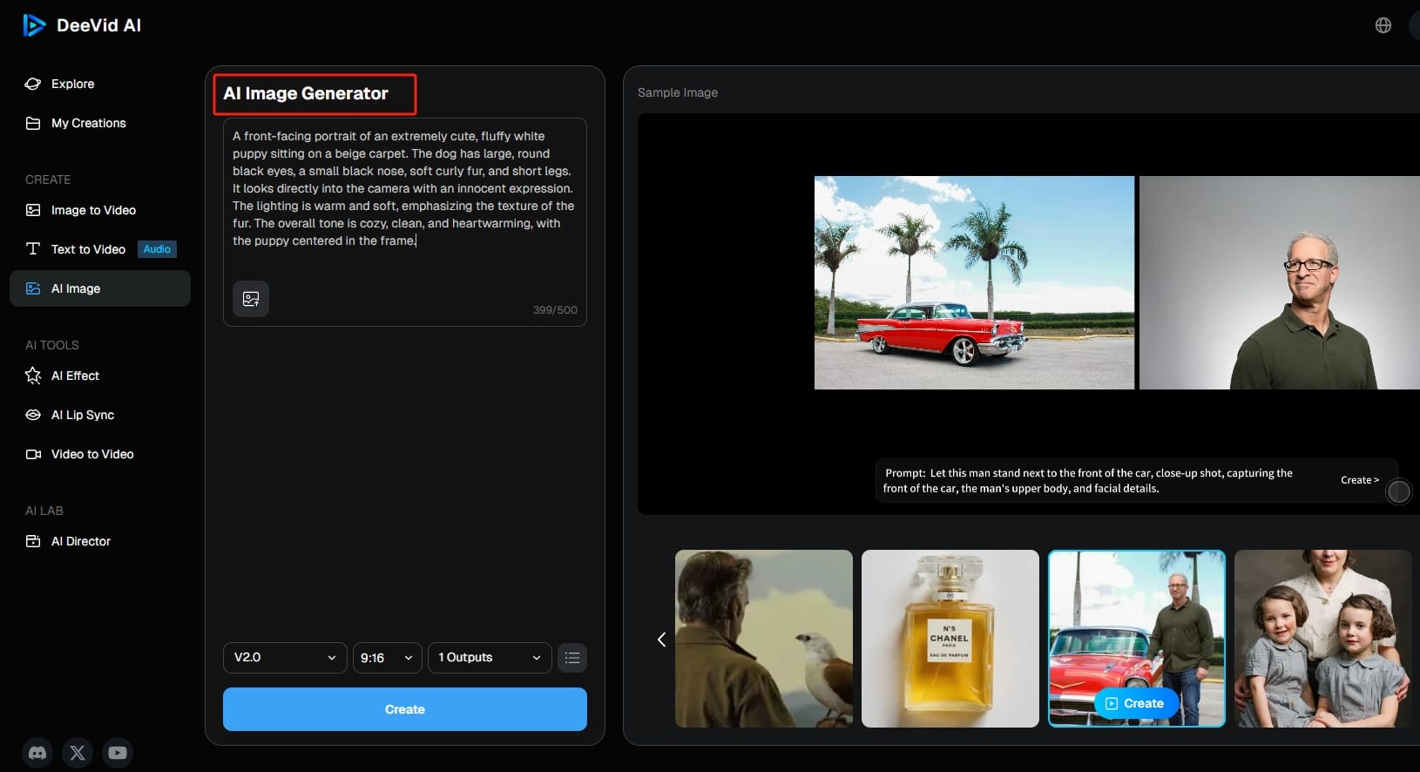This screenshot has width=1420, height=772.
Task: Select the man with eagle thumbnail
Action: (x=764, y=639)
